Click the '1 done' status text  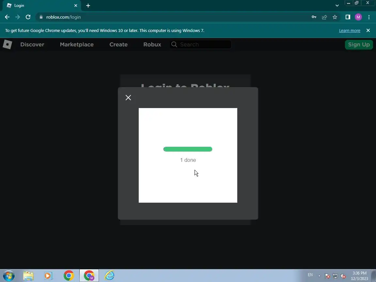coord(188,160)
